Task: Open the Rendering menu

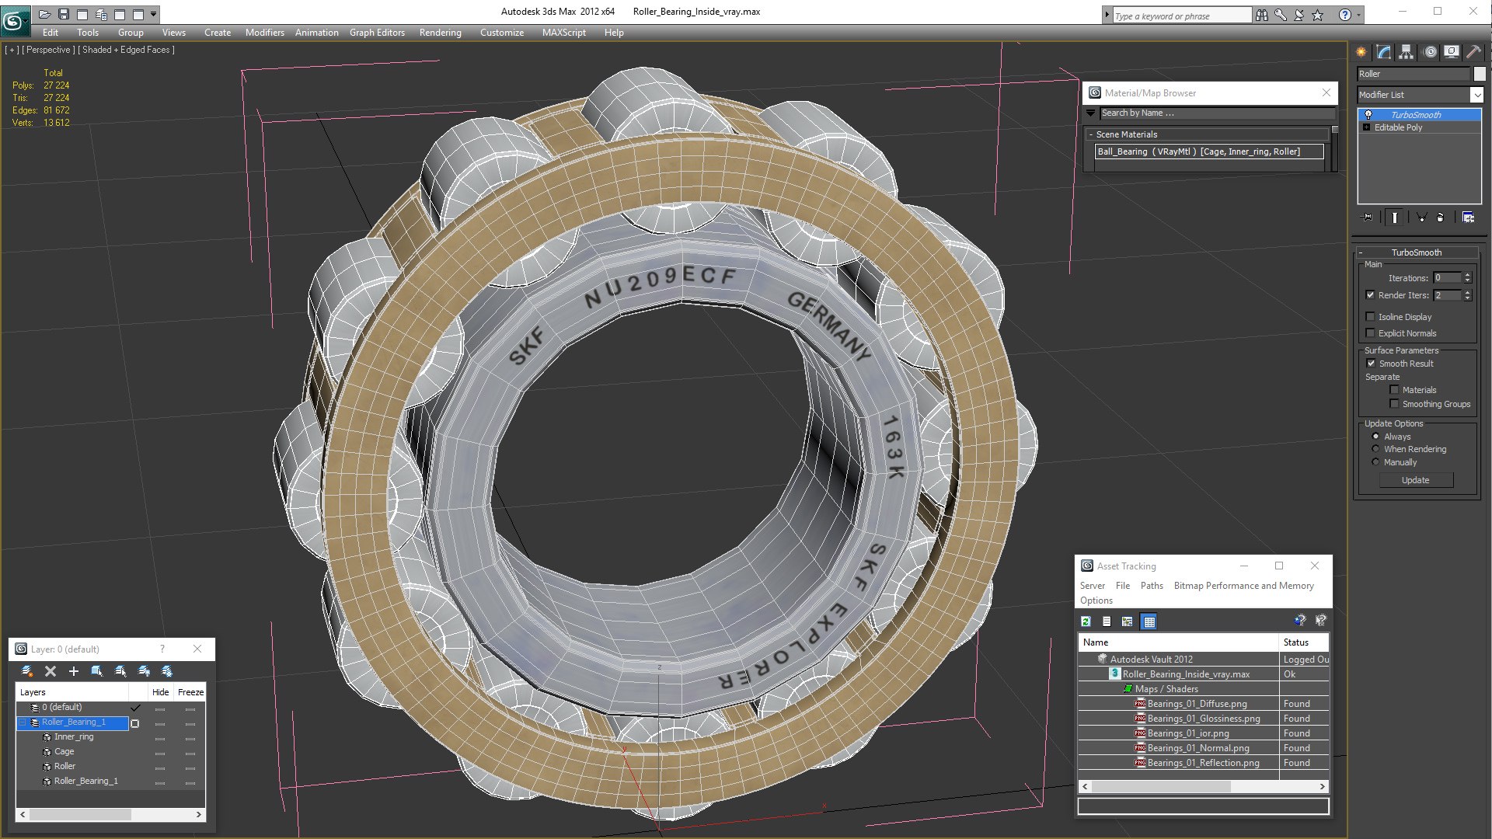Action: point(440,33)
